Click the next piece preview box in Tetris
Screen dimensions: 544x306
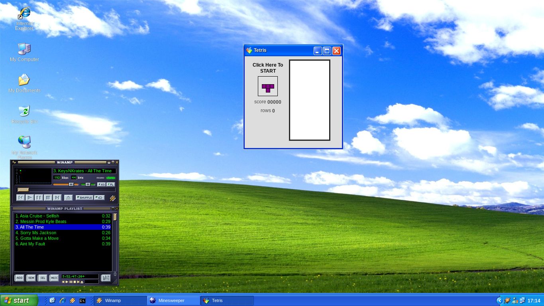tap(268, 86)
